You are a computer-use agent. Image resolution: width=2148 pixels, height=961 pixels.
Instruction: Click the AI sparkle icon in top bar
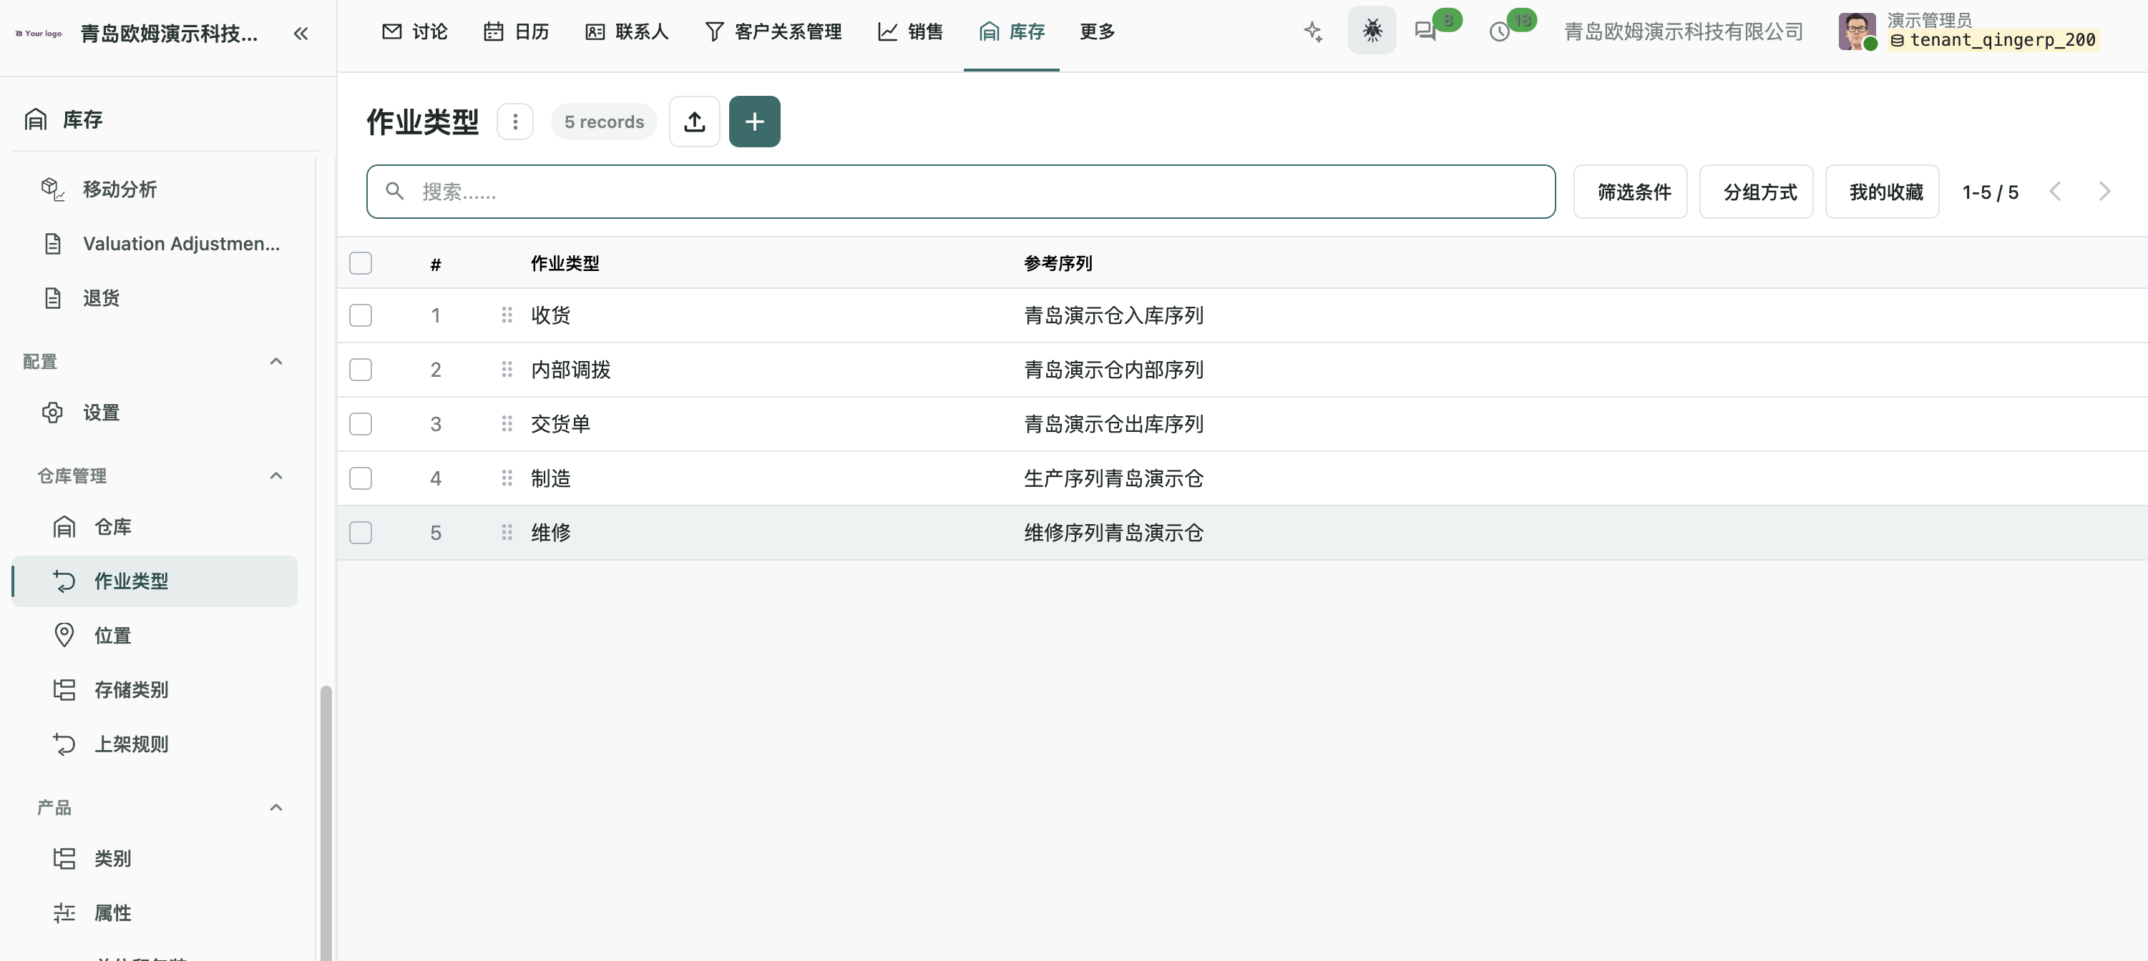pos(1313,31)
